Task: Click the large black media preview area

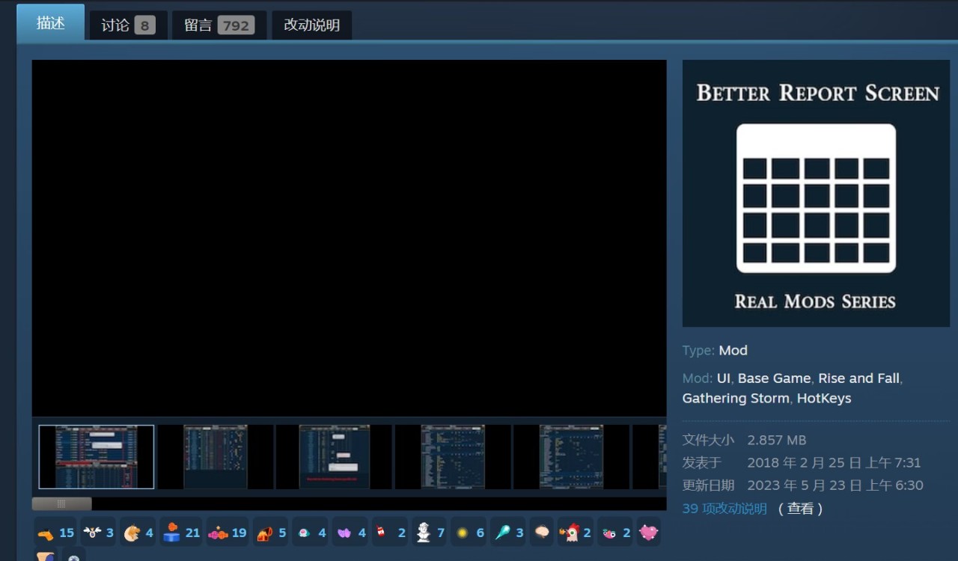Action: click(349, 238)
